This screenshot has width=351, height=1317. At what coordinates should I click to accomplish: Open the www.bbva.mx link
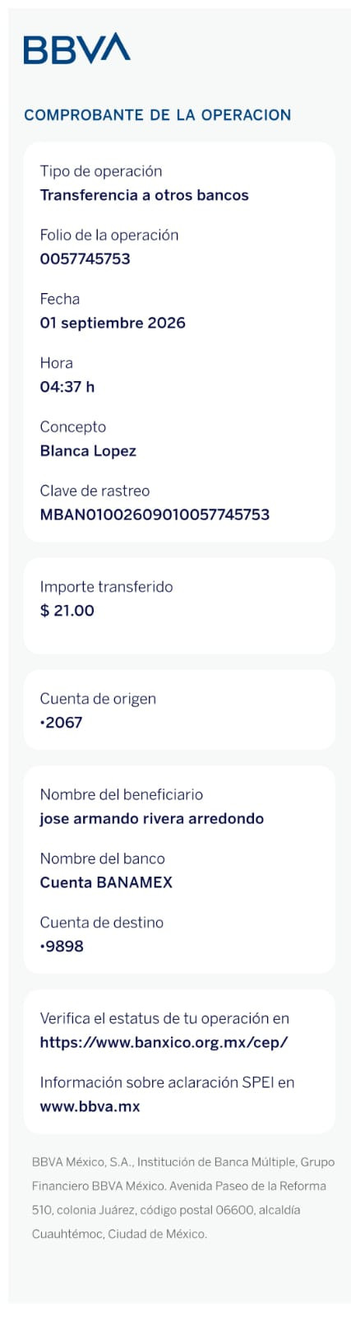click(90, 1106)
